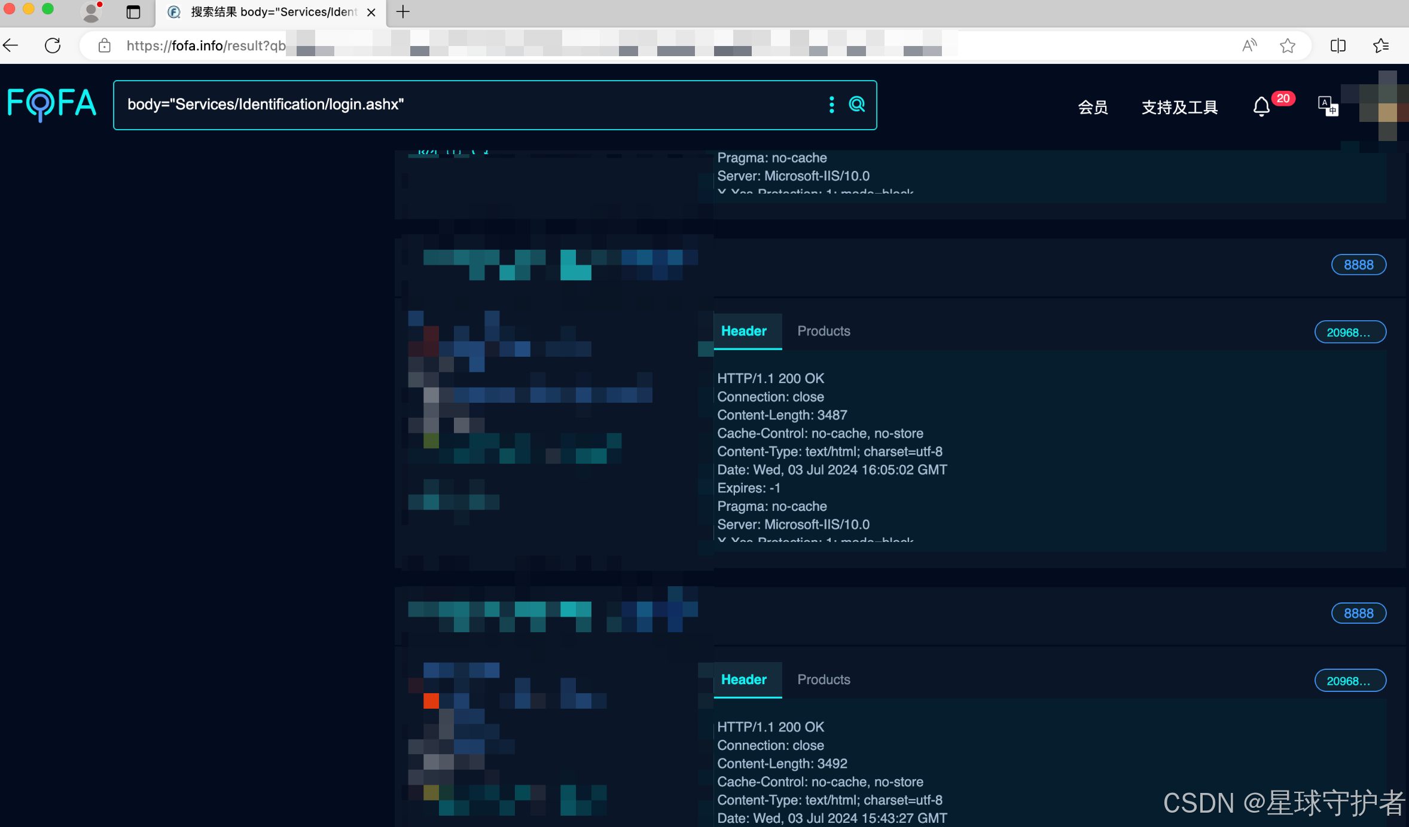Open the notifications bell icon

(x=1261, y=107)
